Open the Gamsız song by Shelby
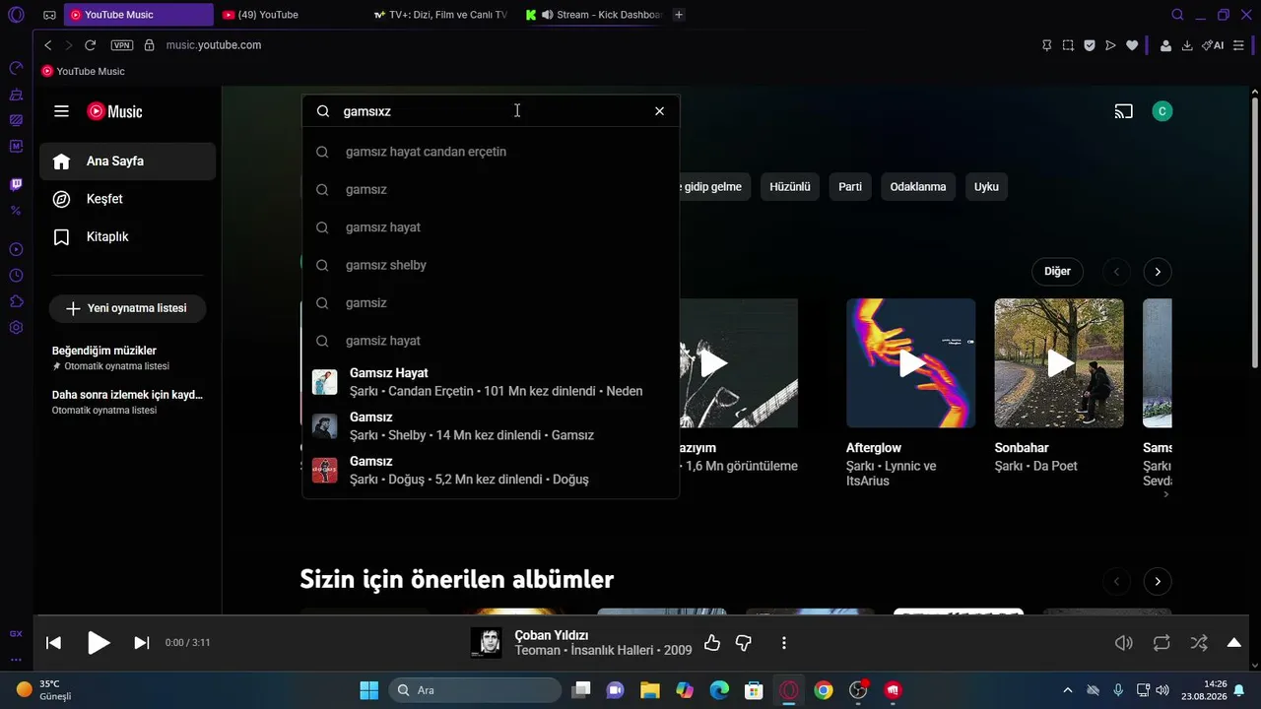This screenshot has height=709, width=1261. point(491,425)
